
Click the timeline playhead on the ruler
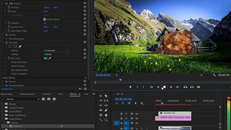click(x=162, y=103)
